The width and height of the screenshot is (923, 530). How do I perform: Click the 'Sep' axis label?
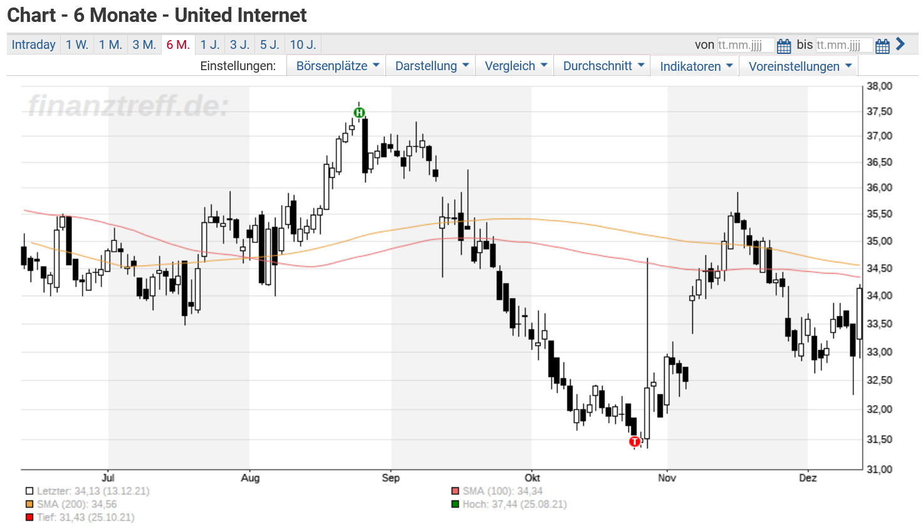[391, 478]
